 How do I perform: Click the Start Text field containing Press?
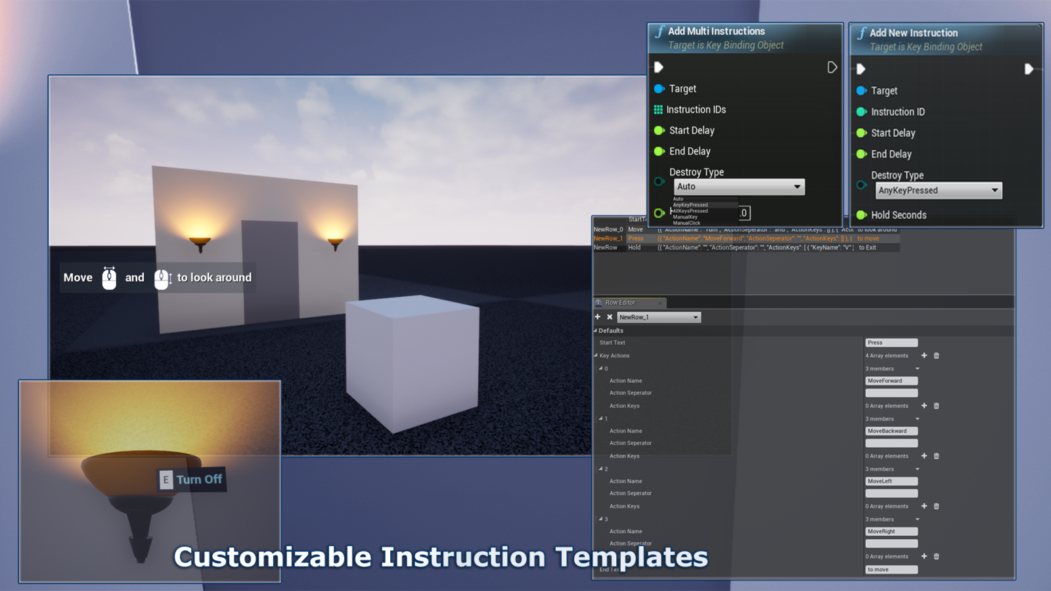(x=891, y=342)
